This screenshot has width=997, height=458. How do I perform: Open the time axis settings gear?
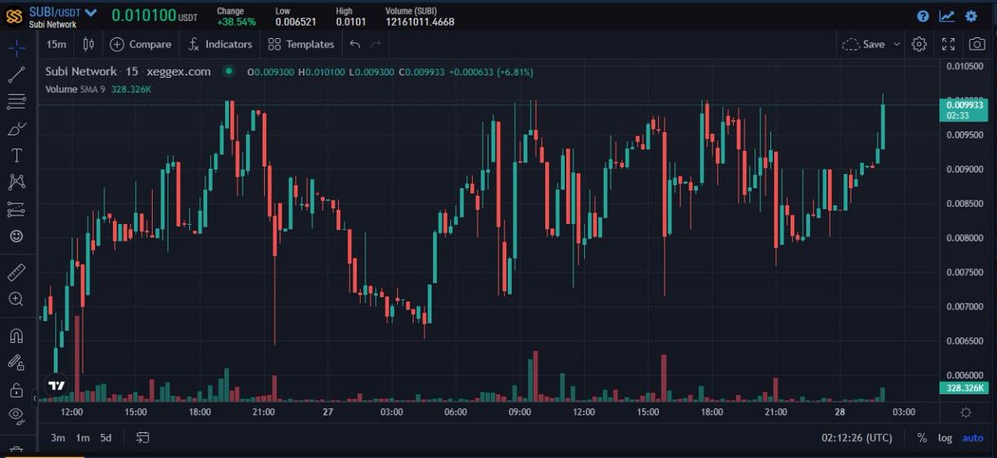[965, 412]
